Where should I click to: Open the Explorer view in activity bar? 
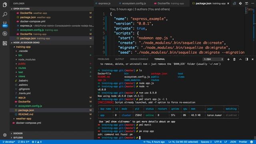(5, 5)
